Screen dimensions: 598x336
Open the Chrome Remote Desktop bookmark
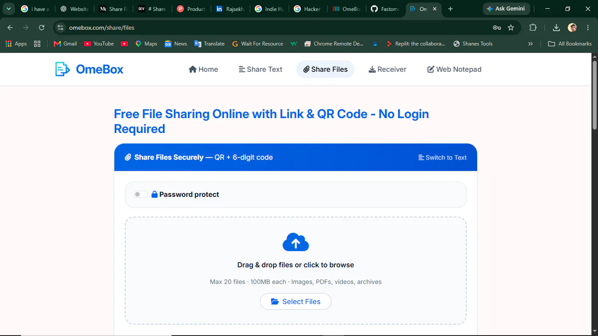334,44
